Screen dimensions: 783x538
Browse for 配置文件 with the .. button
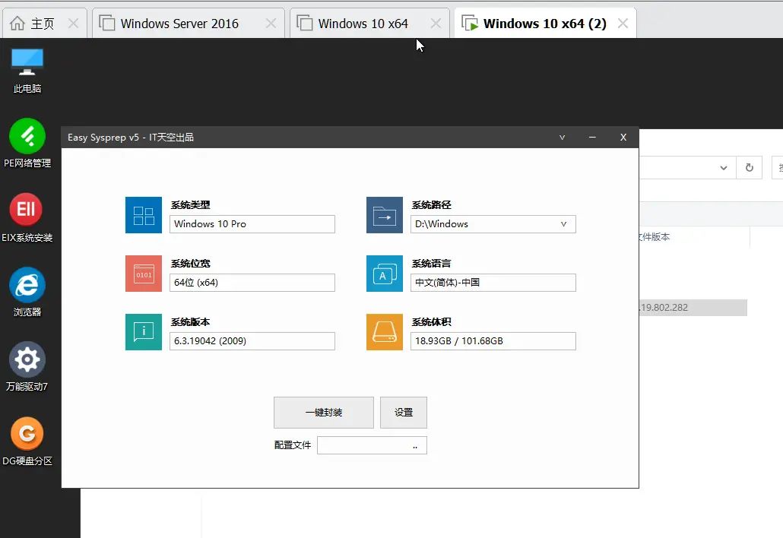pos(415,445)
